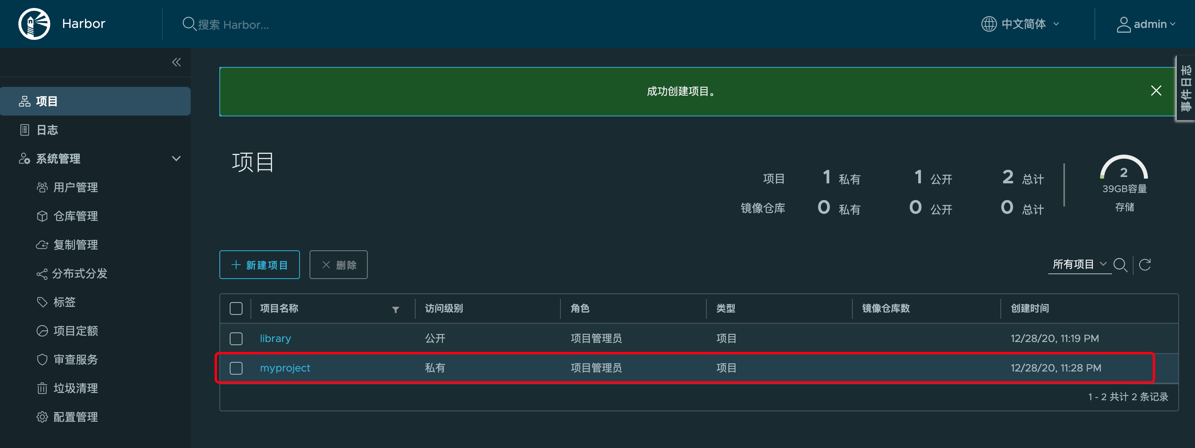Open the 项目名称 column filter icon
This screenshot has width=1195, height=448.
pos(395,309)
